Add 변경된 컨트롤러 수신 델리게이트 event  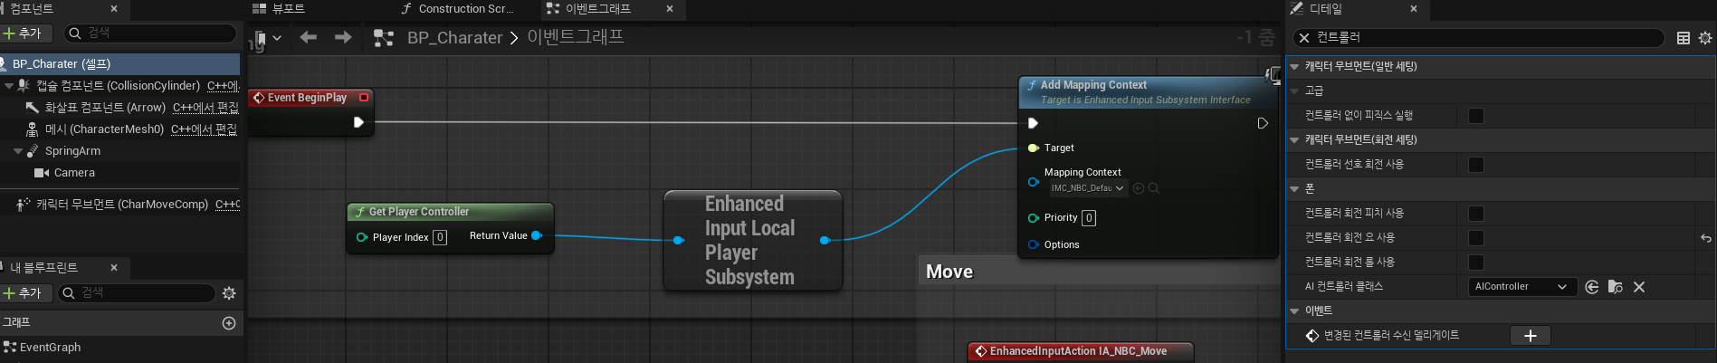pyautogui.click(x=1531, y=336)
